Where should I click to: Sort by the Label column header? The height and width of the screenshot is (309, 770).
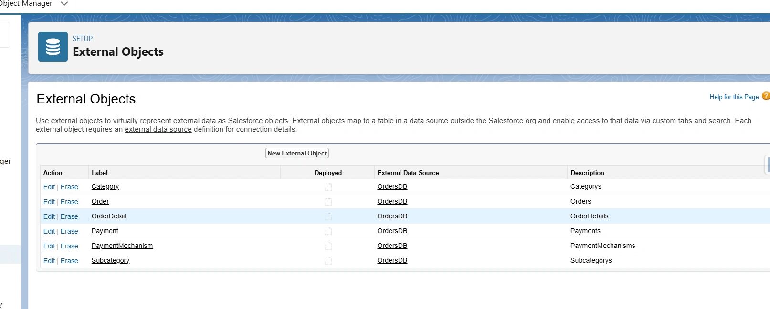(x=100, y=173)
